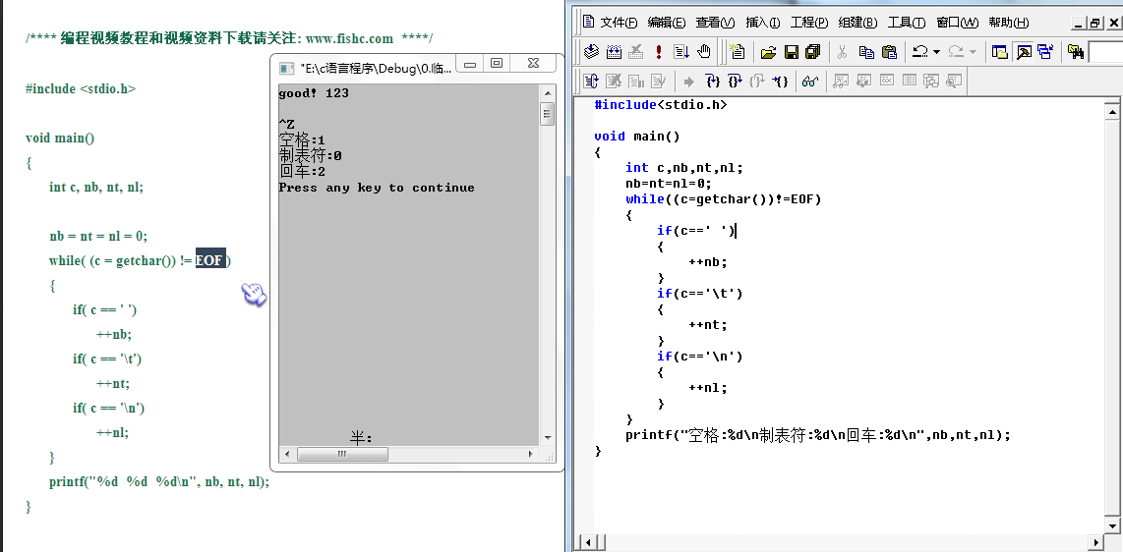Screen dimensions: 1123x552
Task: Click Find in Files binoculars icon
Action: click(1076, 51)
